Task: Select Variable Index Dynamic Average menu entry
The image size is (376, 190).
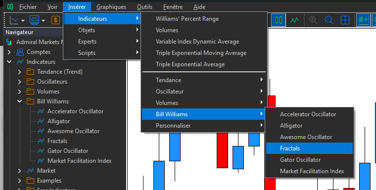Action: [204, 42]
